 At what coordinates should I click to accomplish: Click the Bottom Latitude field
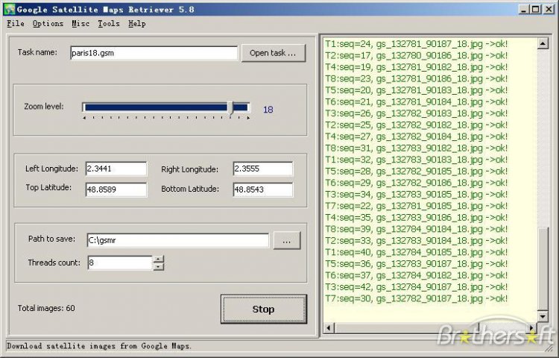click(263, 189)
